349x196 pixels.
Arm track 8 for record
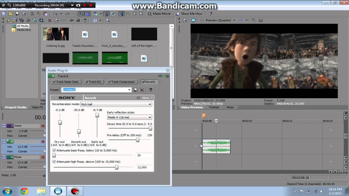(x=43, y=142)
